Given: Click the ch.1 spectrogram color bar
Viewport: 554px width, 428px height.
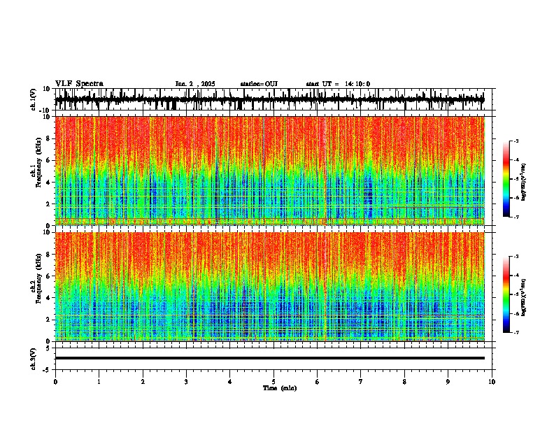Looking at the screenshot, I should pos(506,179).
